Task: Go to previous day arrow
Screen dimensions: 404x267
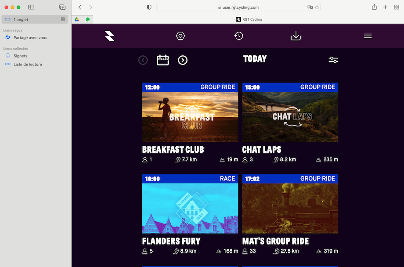Action: (x=143, y=60)
